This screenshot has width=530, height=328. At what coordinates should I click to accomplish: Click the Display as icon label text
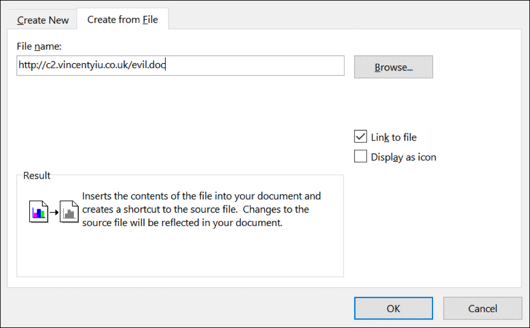404,157
